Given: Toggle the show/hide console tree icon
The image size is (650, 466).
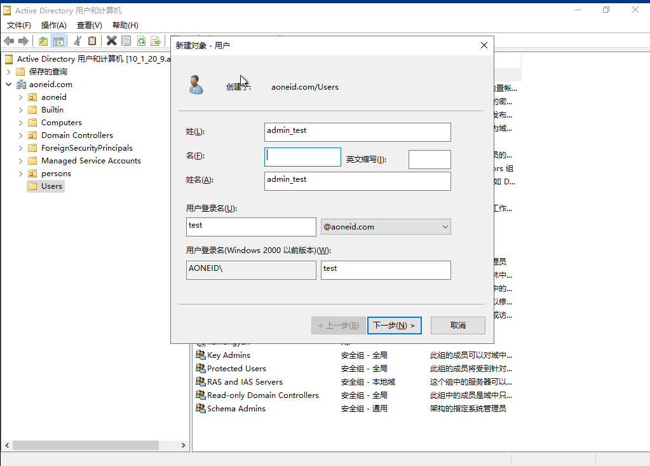Looking at the screenshot, I should (x=58, y=41).
